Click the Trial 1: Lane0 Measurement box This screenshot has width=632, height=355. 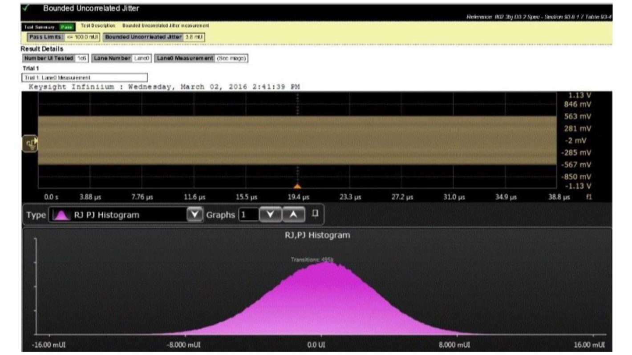85,77
